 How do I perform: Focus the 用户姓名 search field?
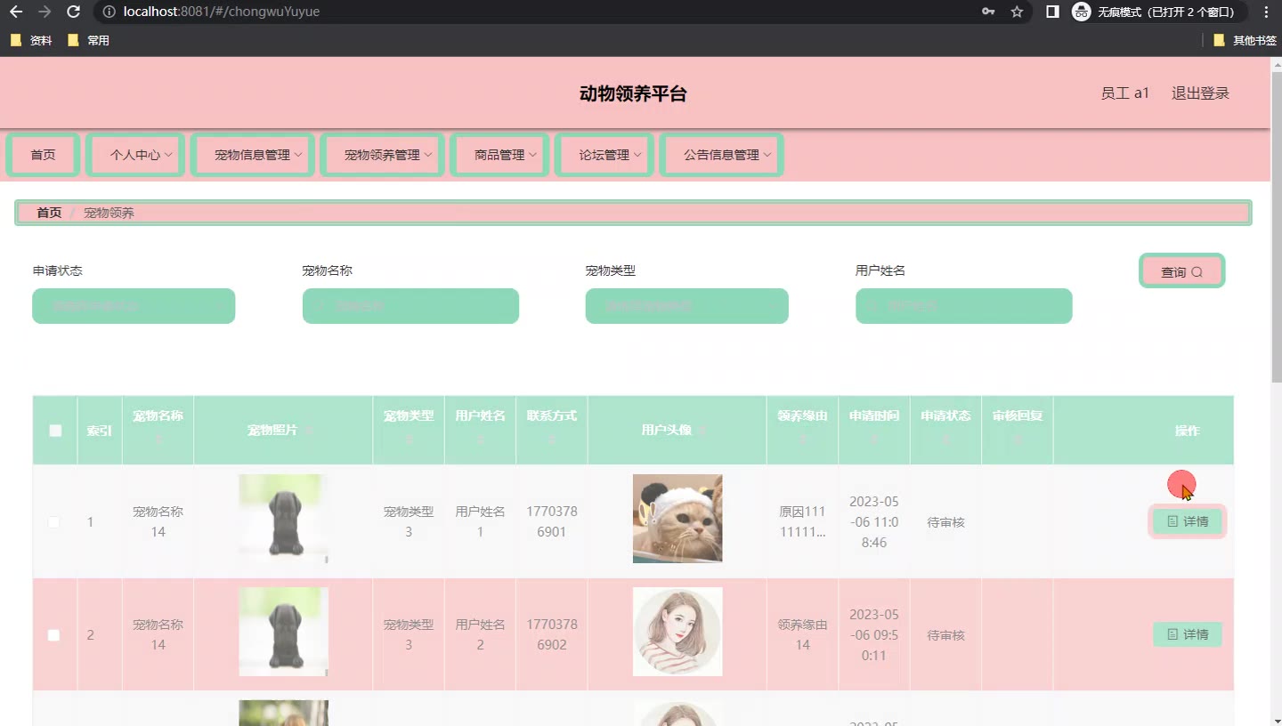point(963,306)
